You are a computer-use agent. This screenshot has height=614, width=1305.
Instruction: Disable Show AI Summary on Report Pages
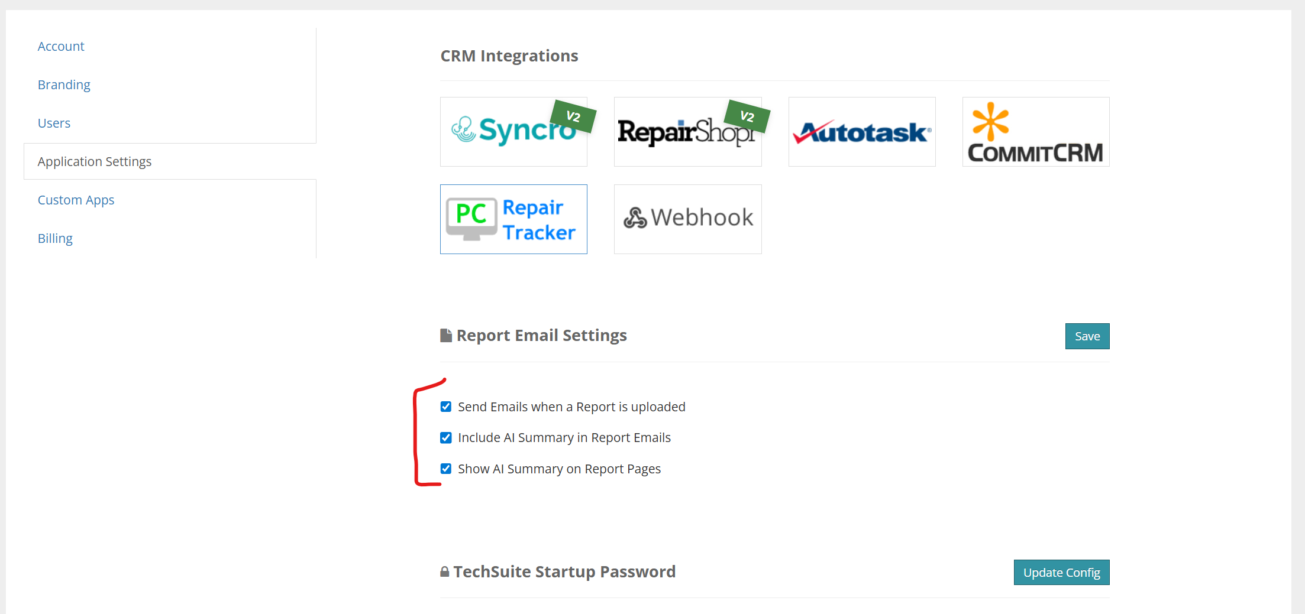446,469
